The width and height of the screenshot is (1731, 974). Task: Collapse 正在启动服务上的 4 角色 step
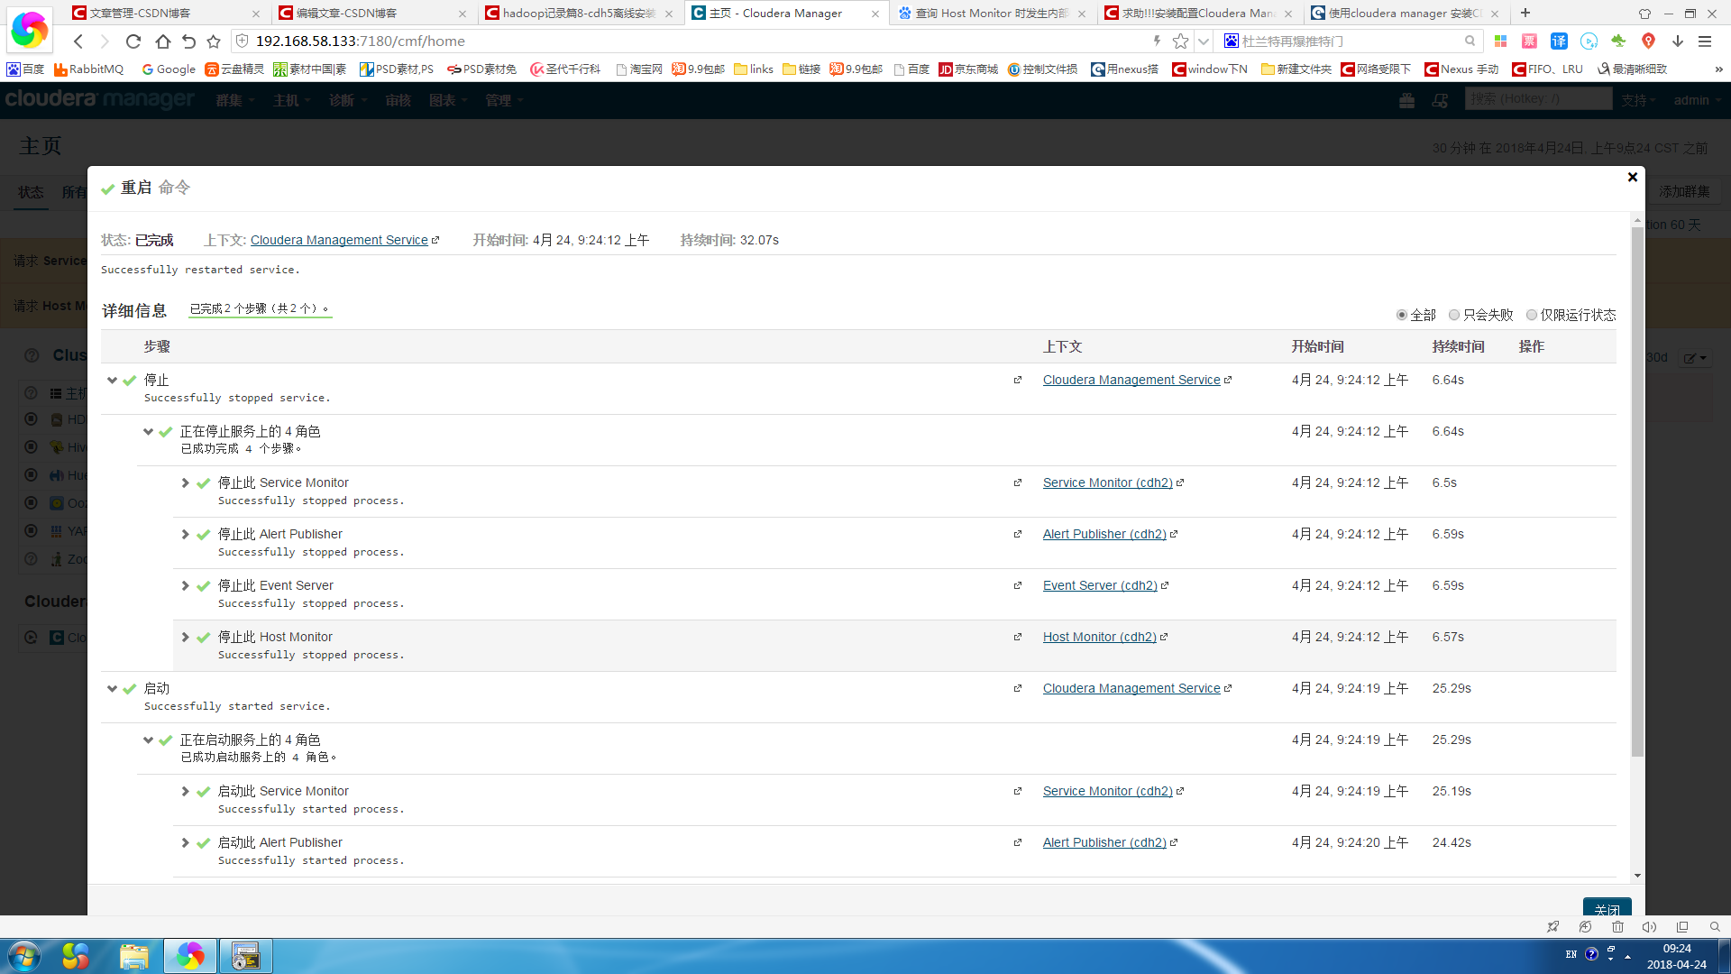(x=148, y=740)
